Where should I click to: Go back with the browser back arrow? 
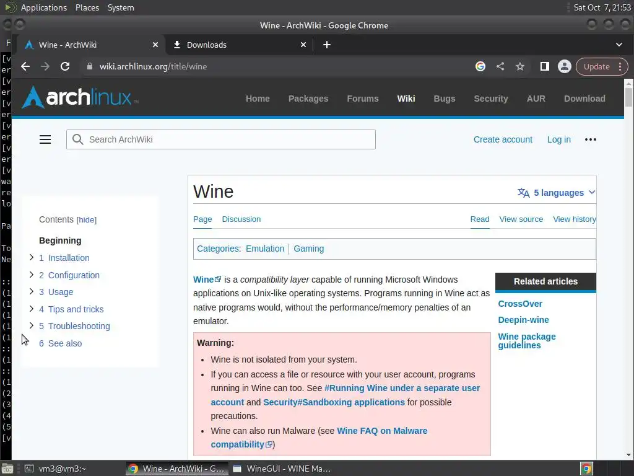25,66
